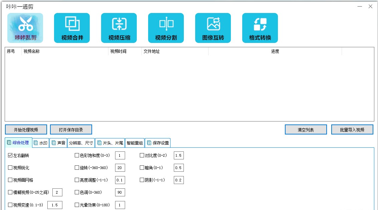Screen dimensions: 378x210
Task: Click the 清空列表 button
Action: tap(306, 130)
